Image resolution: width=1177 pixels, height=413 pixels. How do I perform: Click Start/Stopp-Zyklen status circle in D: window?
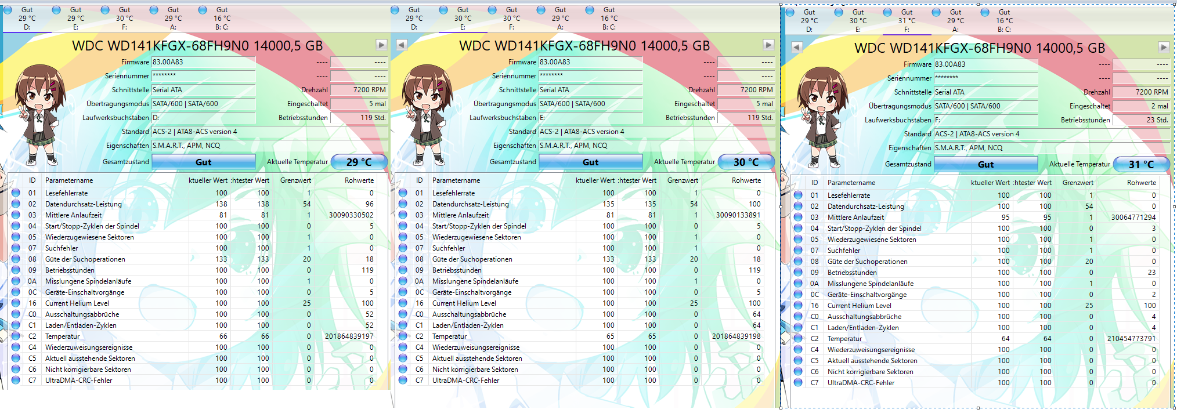16,226
